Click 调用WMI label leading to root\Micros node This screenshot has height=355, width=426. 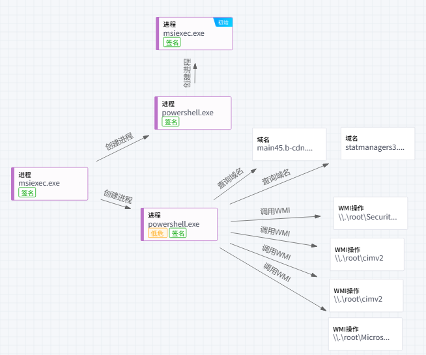point(276,273)
